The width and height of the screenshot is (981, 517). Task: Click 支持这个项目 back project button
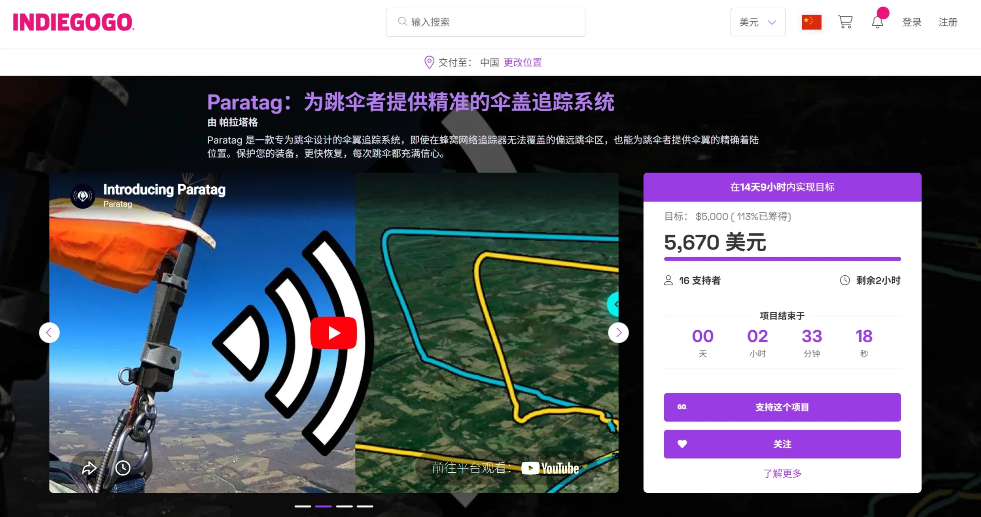(782, 407)
